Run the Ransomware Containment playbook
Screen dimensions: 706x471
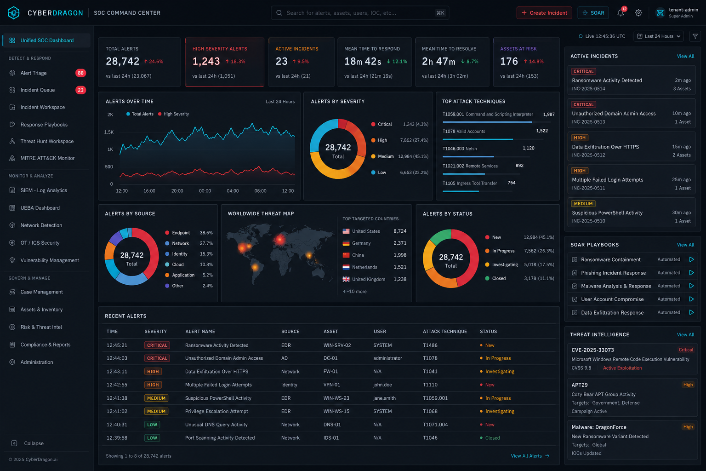pyautogui.click(x=691, y=259)
